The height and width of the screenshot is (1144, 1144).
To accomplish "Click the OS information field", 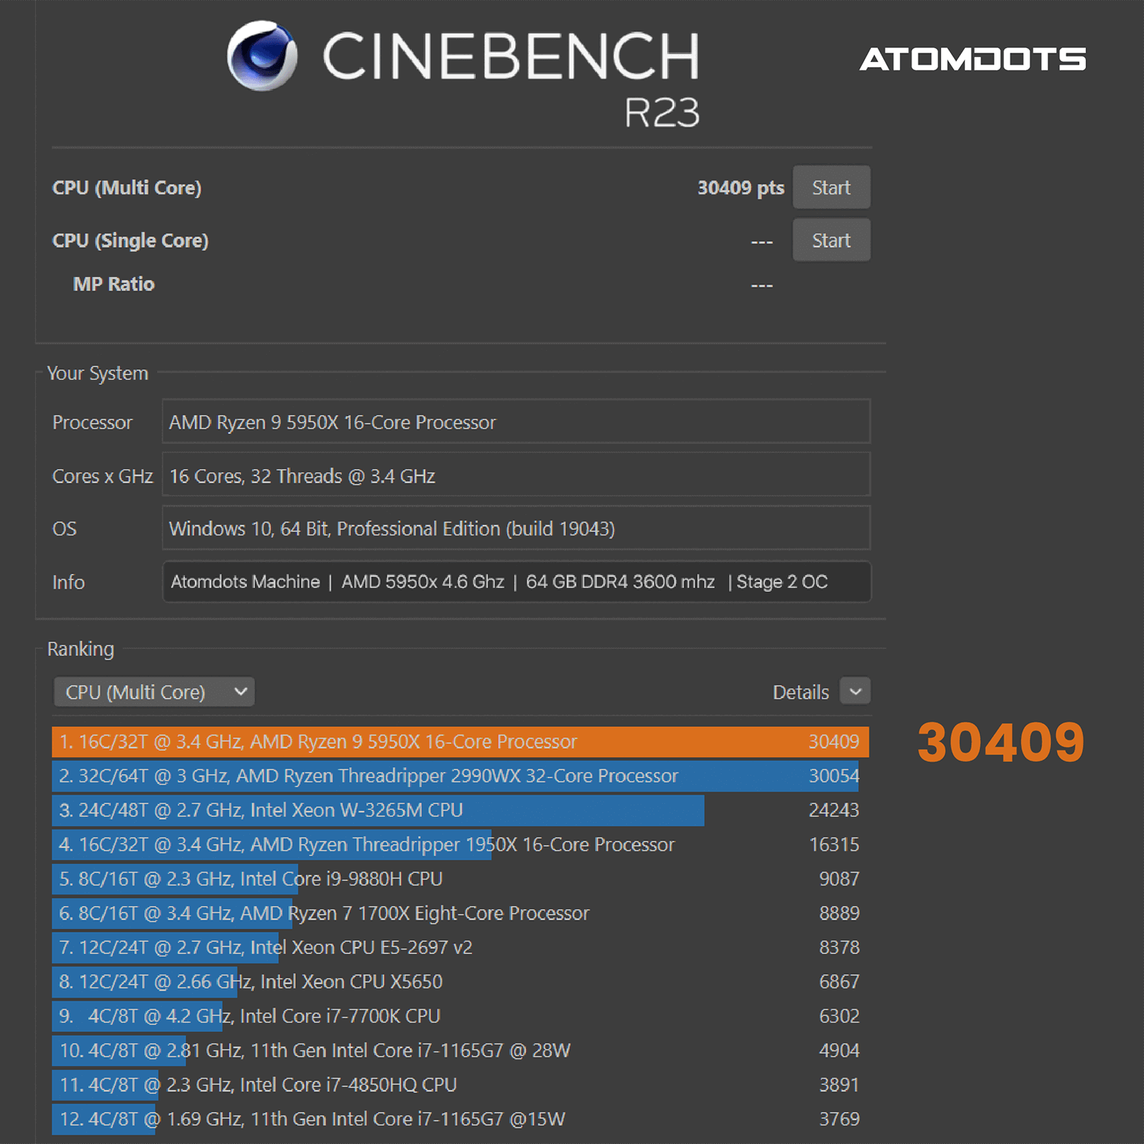I will [x=516, y=529].
